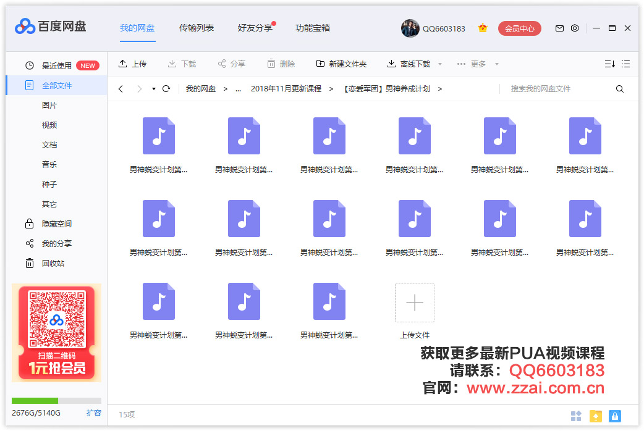Open 最近使用 in the sidebar
The height and width of the screenshot is (431, 644).
coord(57,65)
